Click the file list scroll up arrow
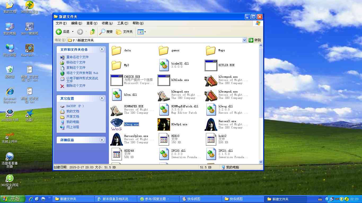Screen dimensions: 362x203 click(x=261, y=46)
